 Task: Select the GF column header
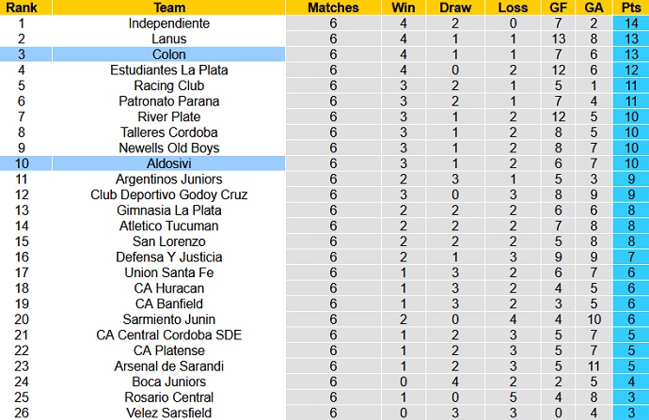pos(559,8)
